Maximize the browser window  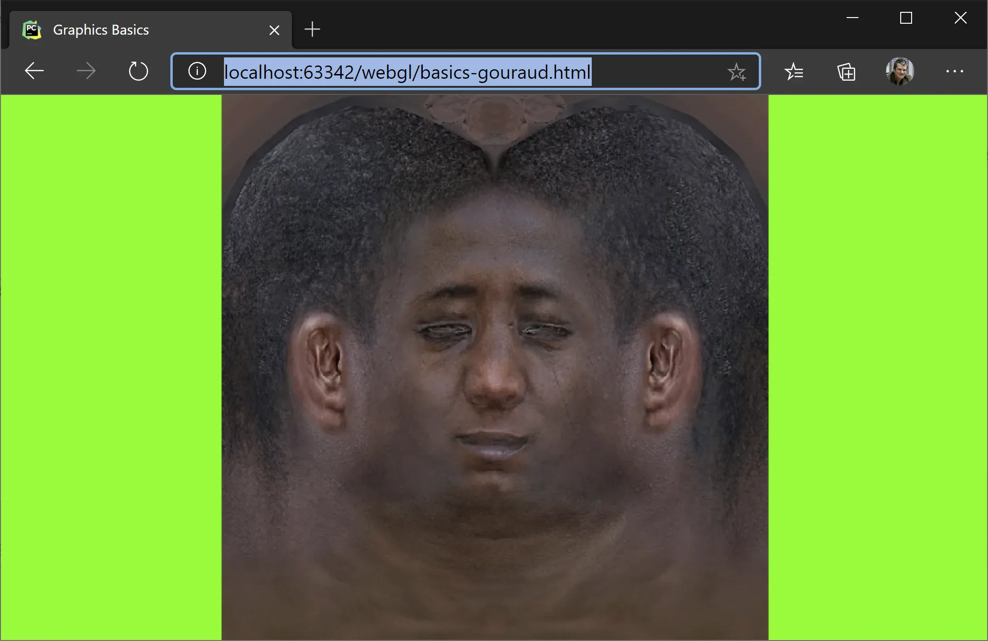tap(906, 18)
